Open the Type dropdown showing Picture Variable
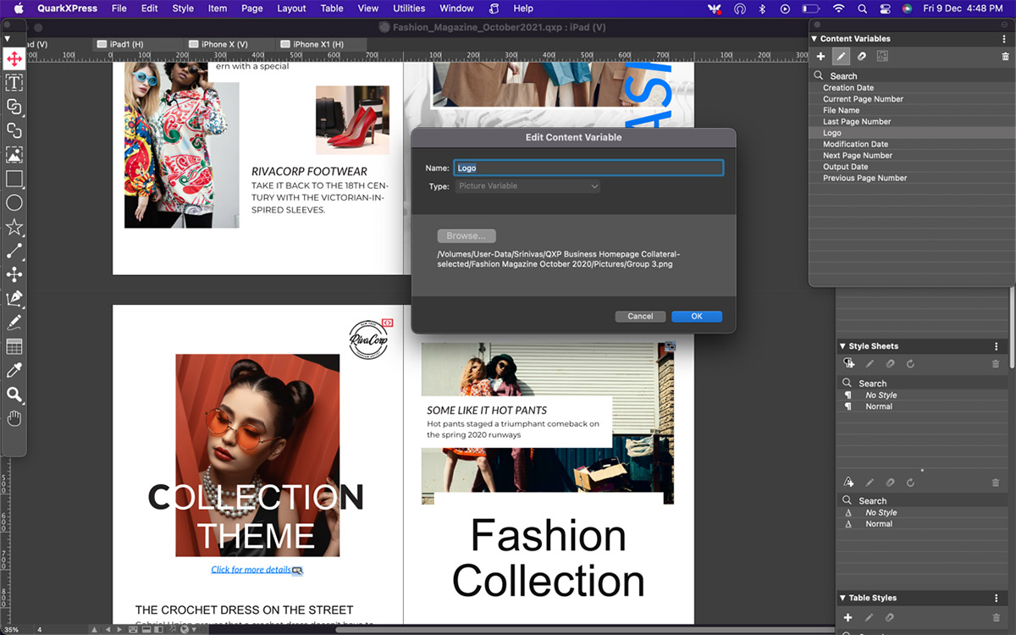 click(x=527, y=186)
